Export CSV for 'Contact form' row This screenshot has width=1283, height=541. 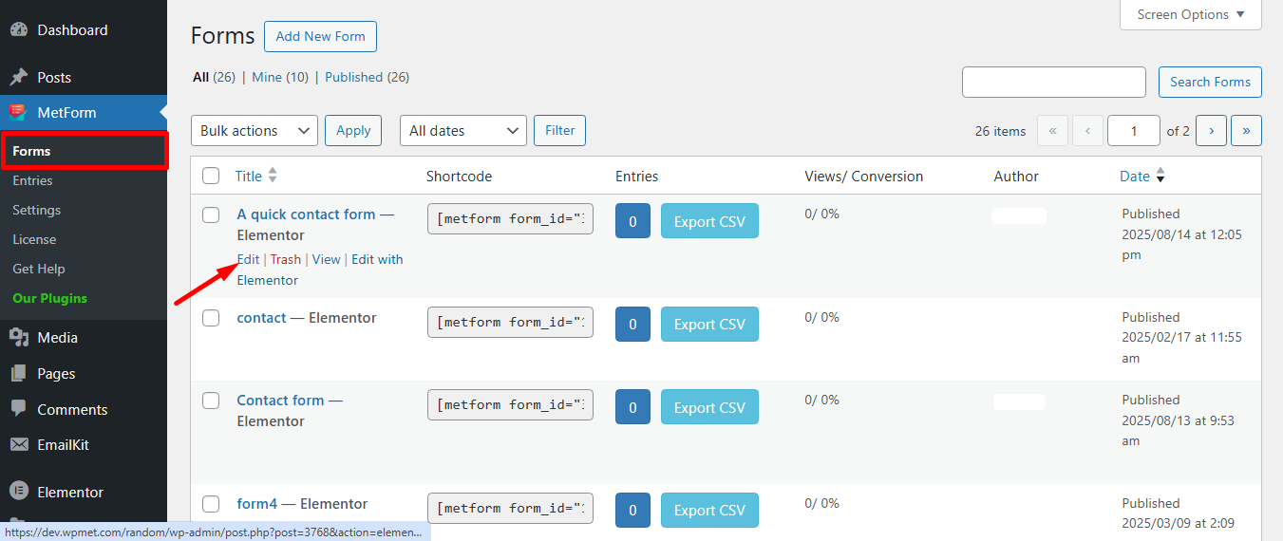pyautogui.click(x=709, y=407)
